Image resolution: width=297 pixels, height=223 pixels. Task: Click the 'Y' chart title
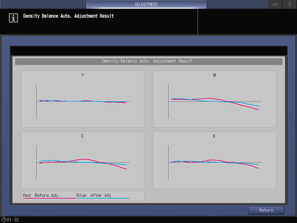pyautogui.click(x=82, y=75)
